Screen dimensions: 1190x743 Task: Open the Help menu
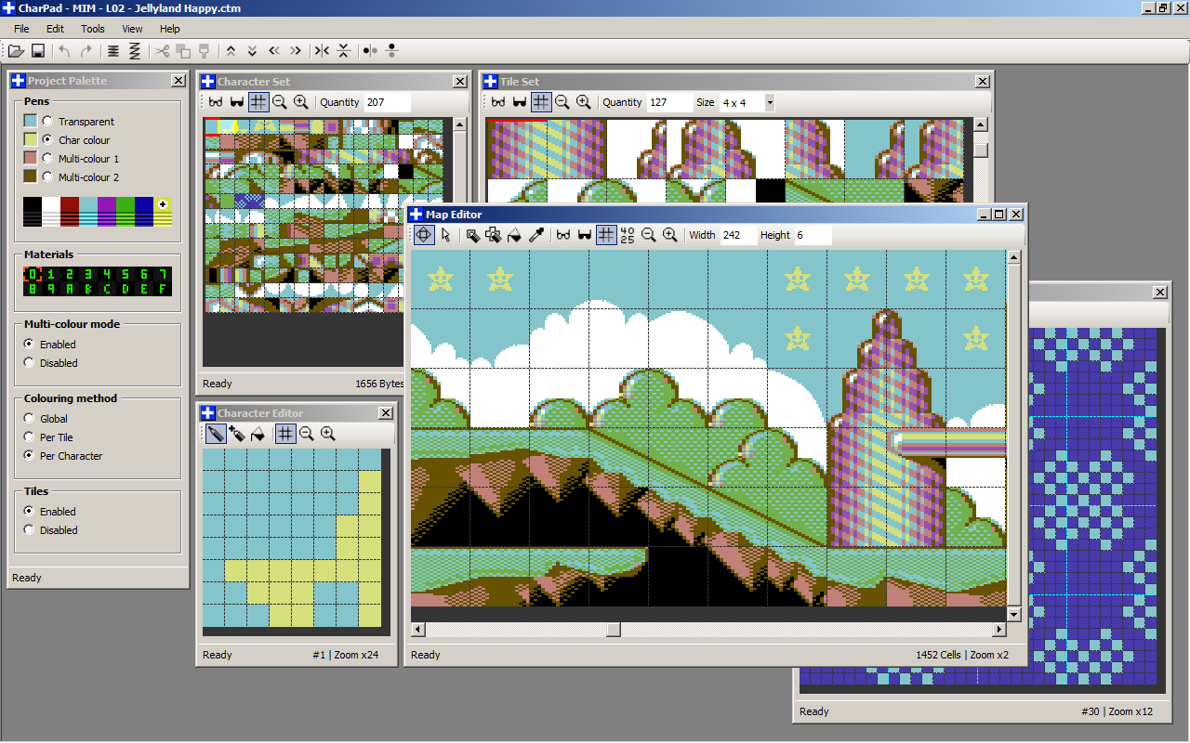click(169, 29)
